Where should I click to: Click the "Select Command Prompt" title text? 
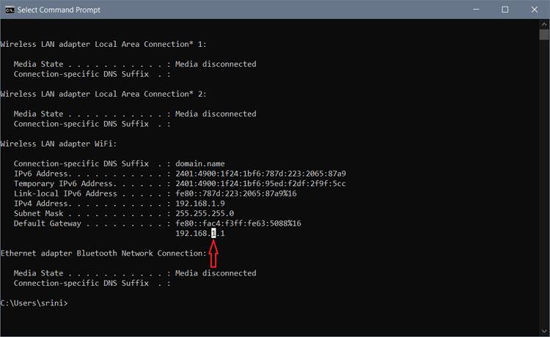pos(59,10)
